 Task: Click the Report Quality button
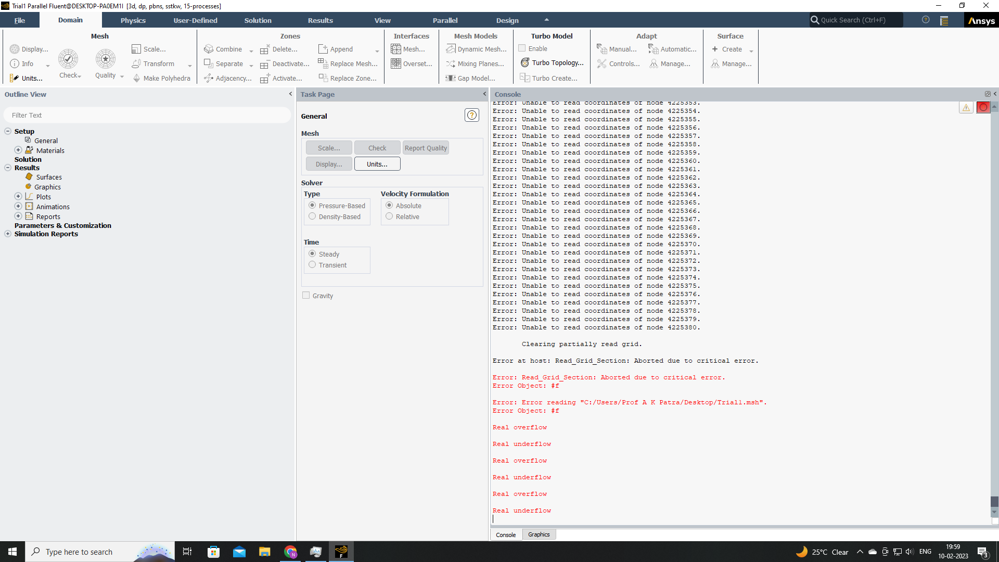[425, 148]
